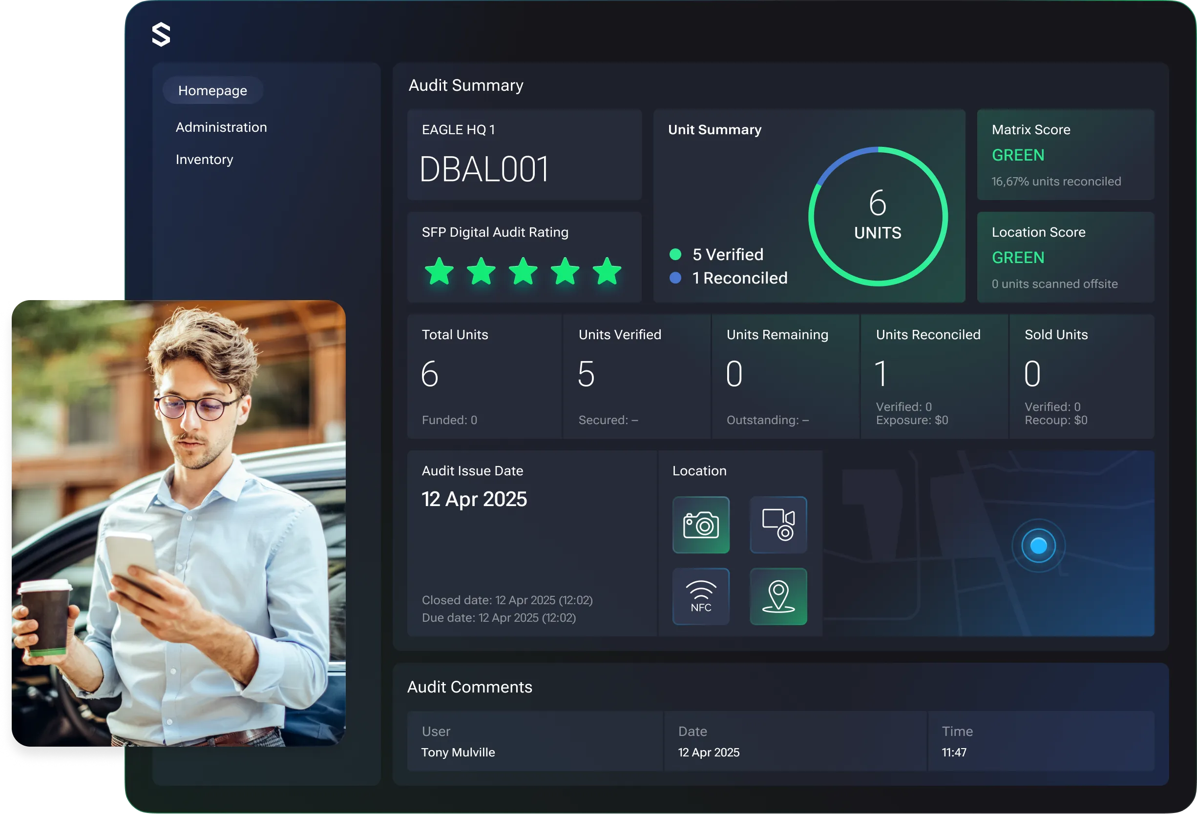Screen dimensions: 1197x814
Task: Select the 1 Reconciled legend entry
Action: click(x=738, y=278)
